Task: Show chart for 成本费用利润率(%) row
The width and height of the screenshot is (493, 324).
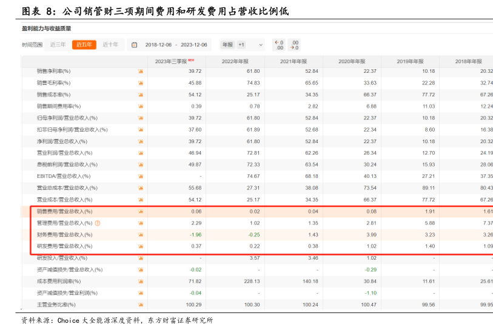Action: [x=141, y=282]
